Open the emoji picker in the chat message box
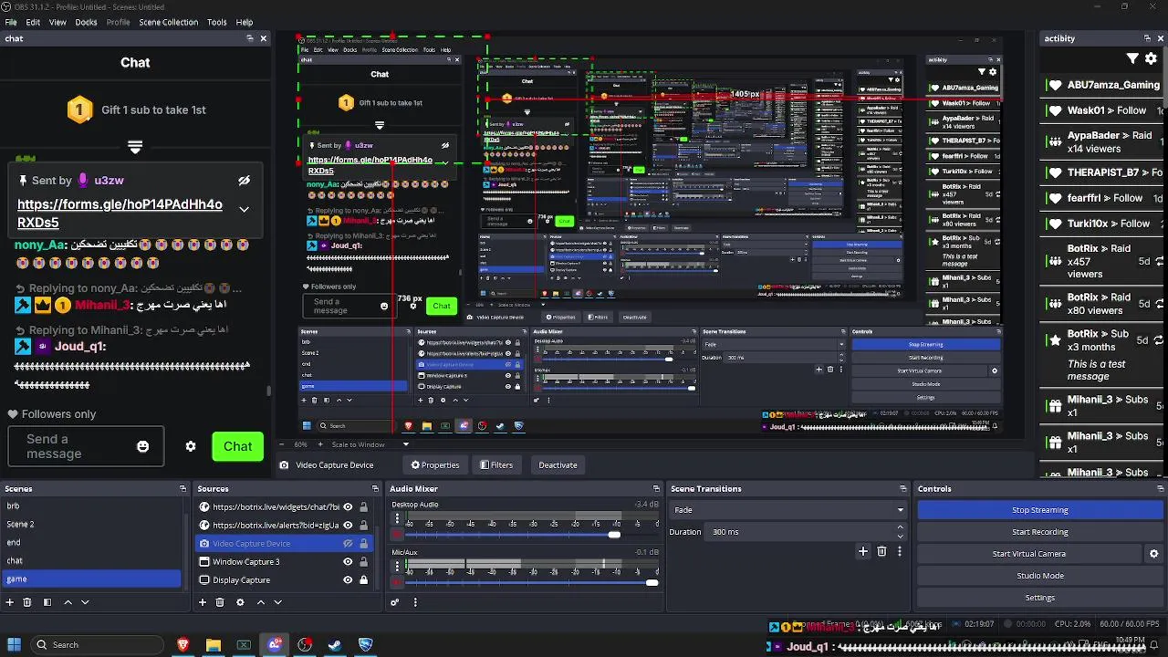 coord(143,446)
